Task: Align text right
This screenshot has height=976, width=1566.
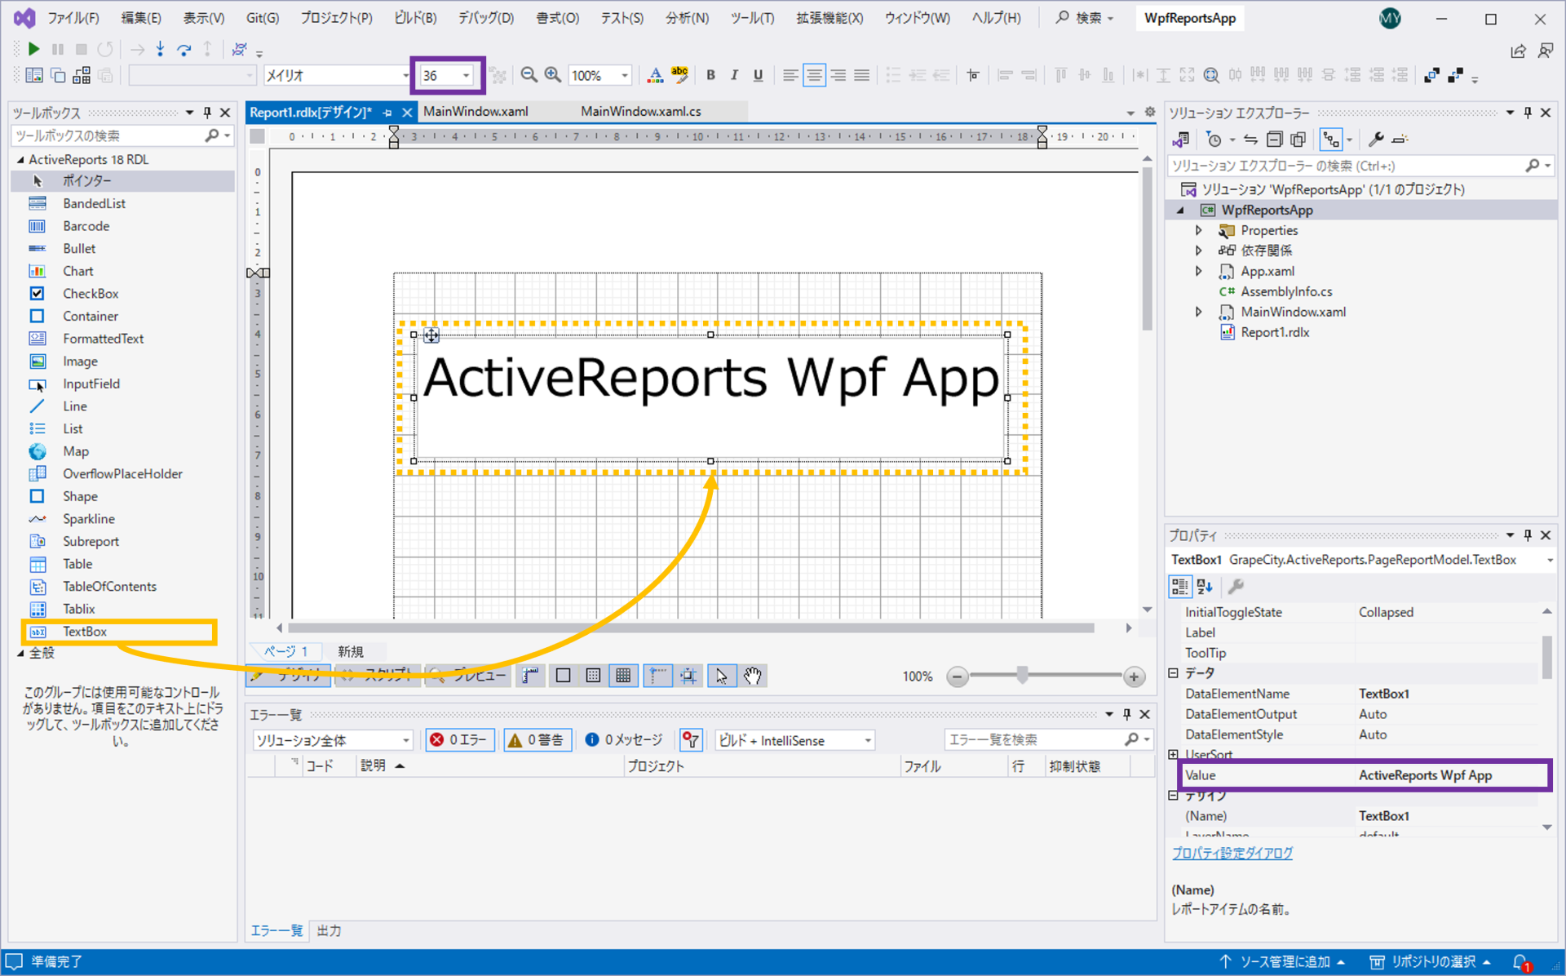Action: pos(838,75)
